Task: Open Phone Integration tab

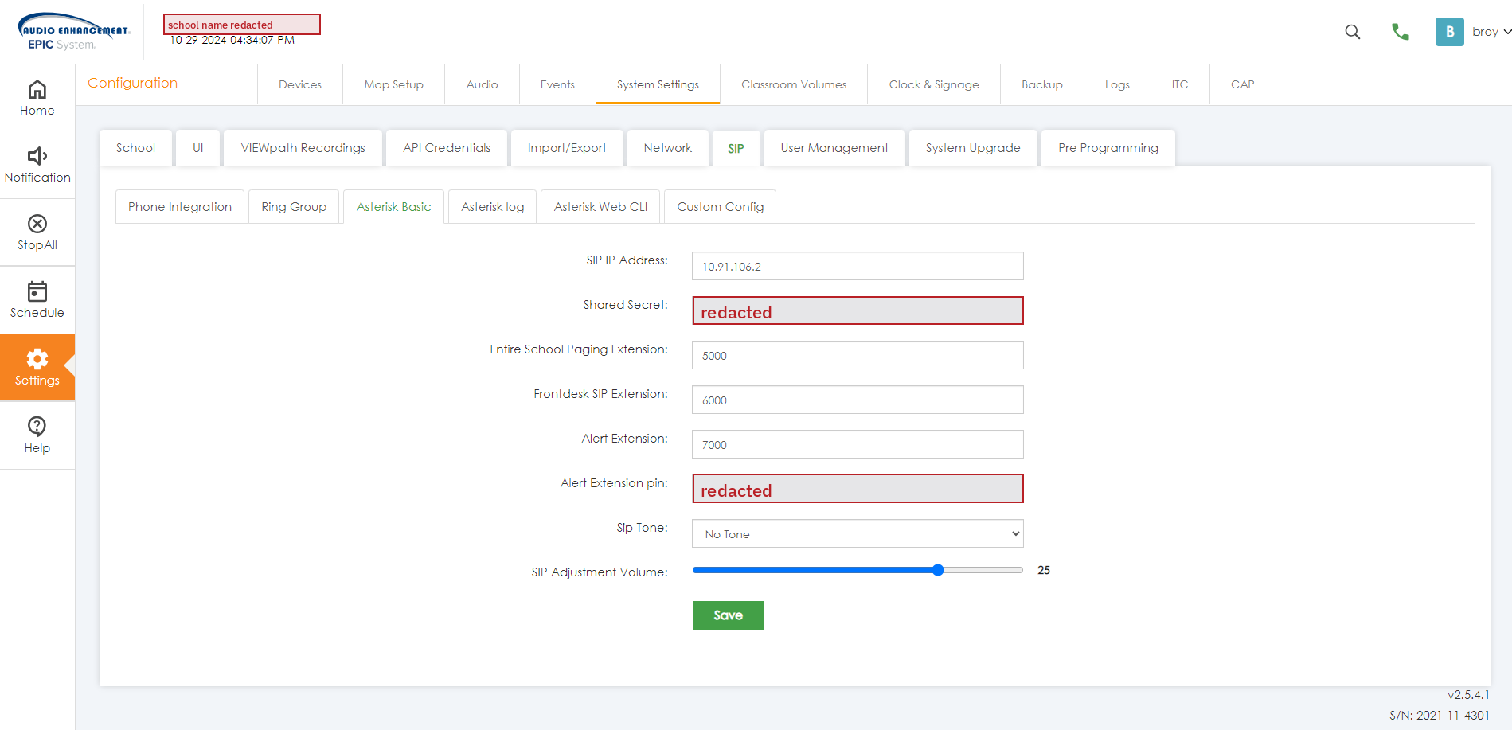Action: [x=180, y=207]
